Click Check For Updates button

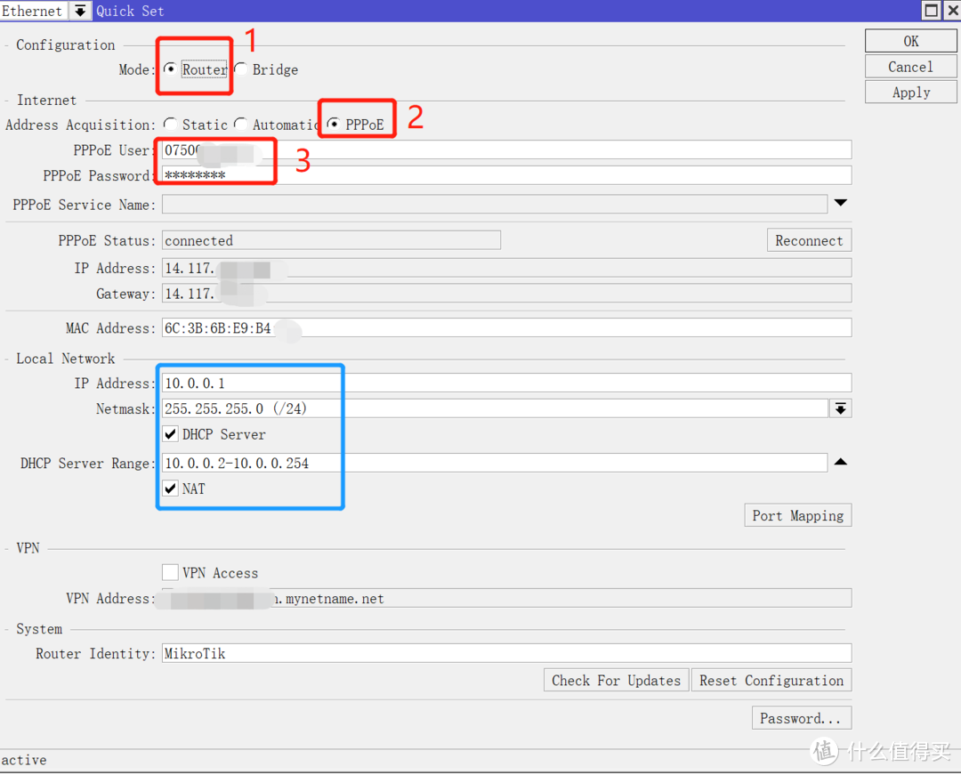[616, 681]
